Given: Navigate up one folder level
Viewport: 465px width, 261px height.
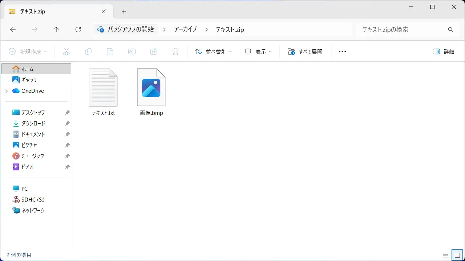Looking at the screenshot, I should [56, 29].
